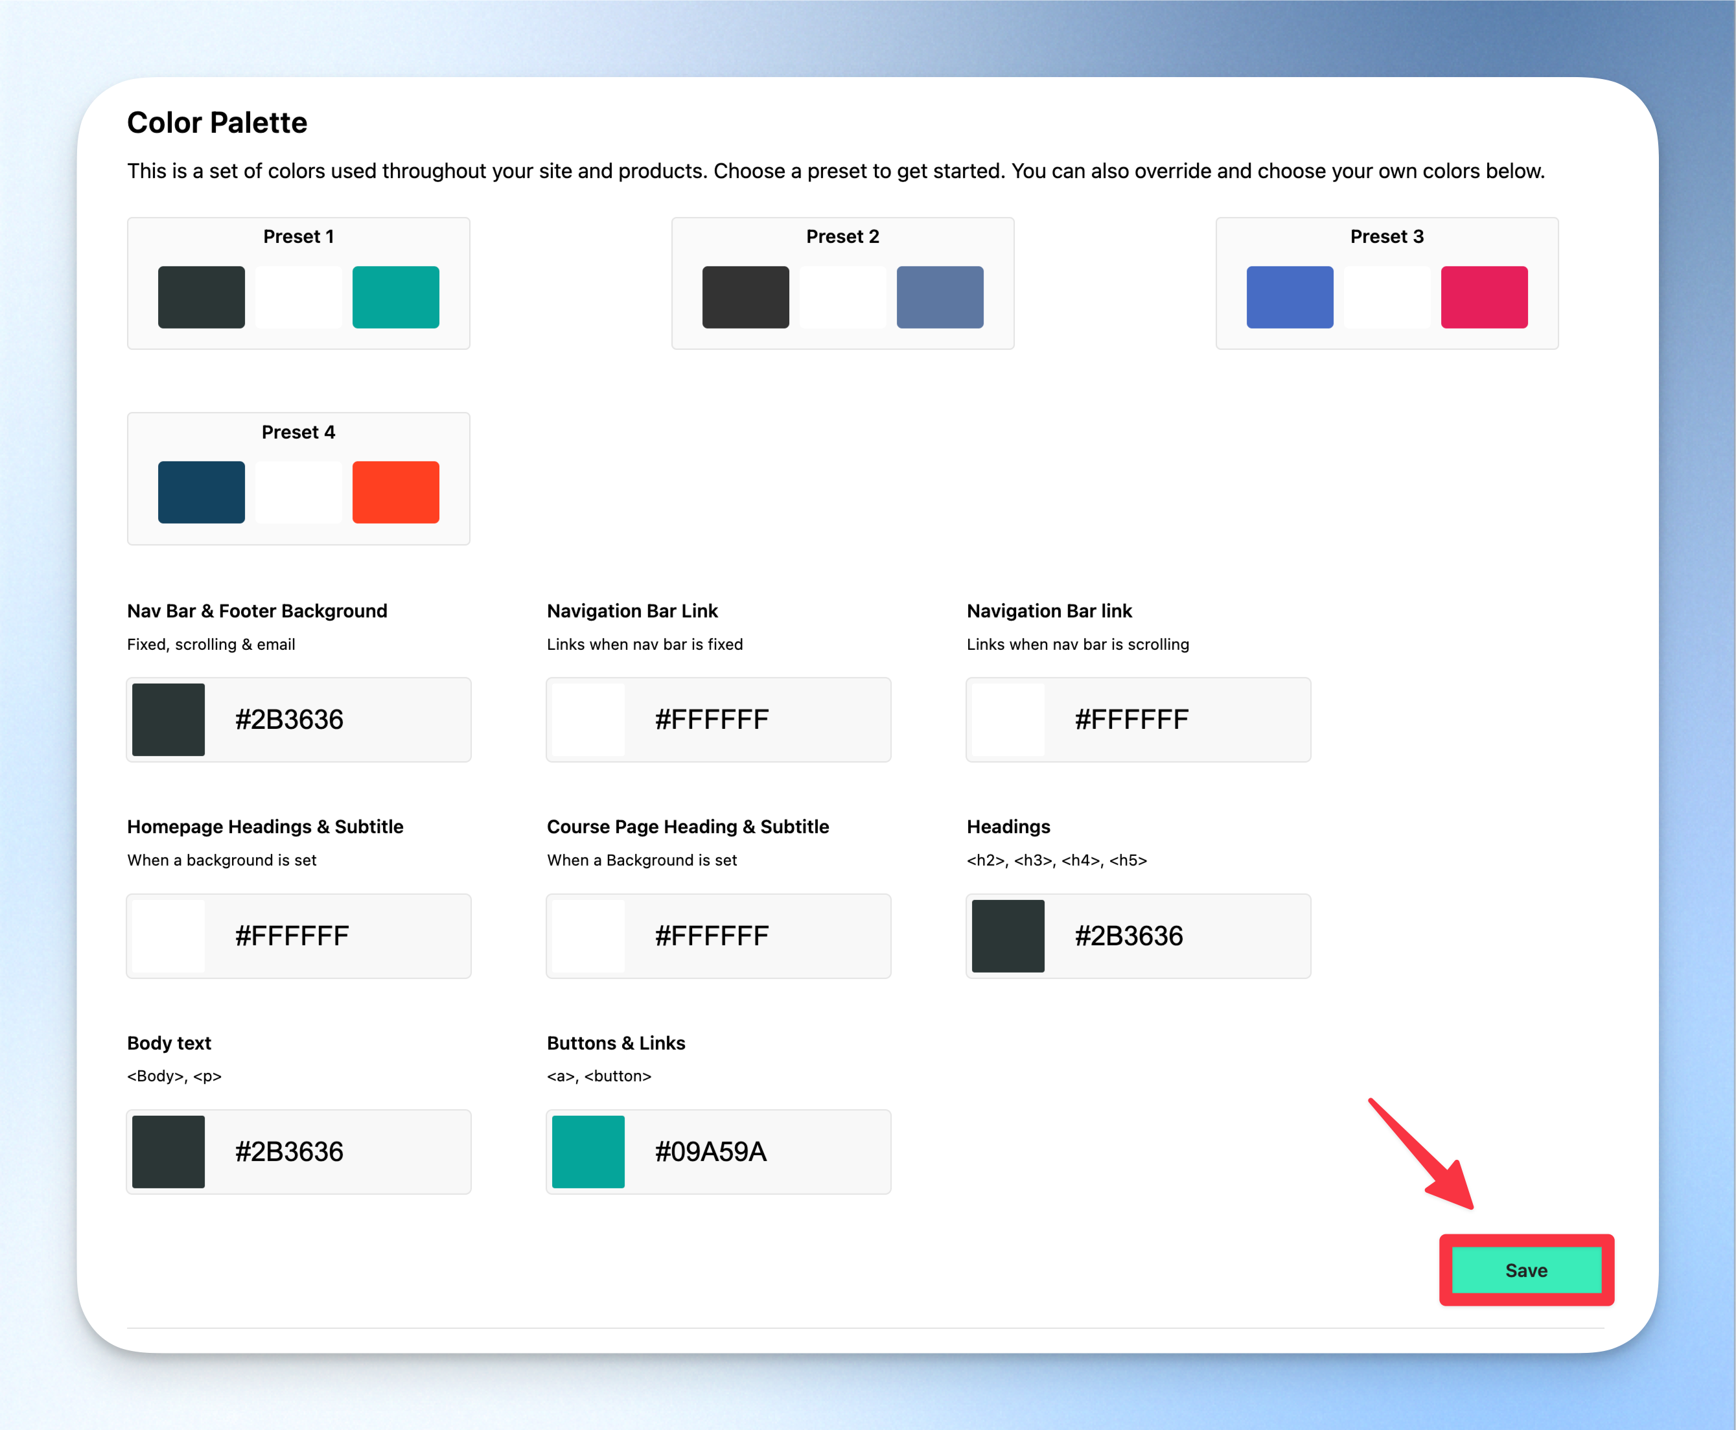This screenshot has height=1430, width=1736.
Task: Open the Headings dark color swatch
Action: [x=1008, y=936]
